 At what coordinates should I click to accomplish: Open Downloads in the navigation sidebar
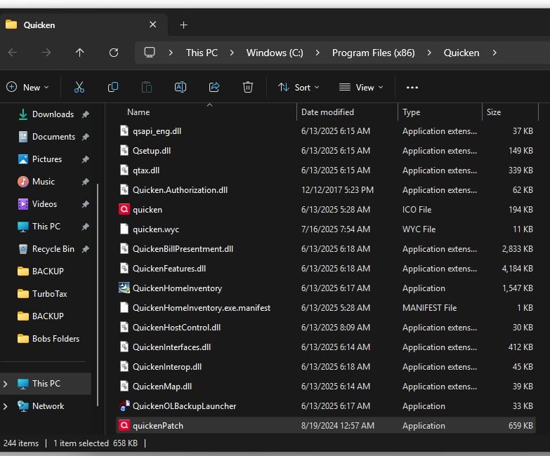tap(53, 114)
